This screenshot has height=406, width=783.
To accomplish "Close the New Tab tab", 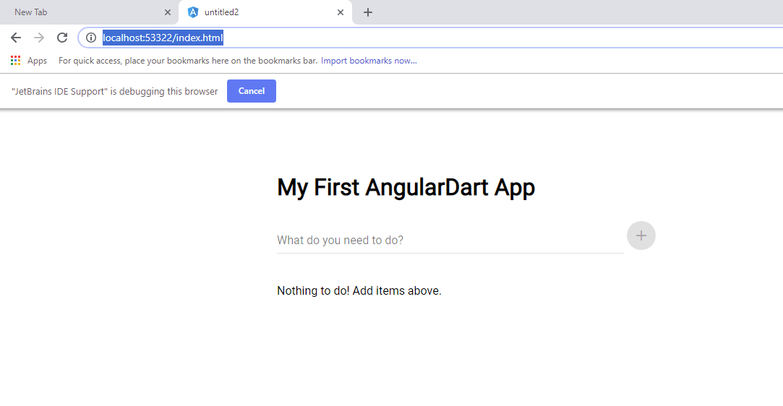I will pyautogui.click(x=168, y=12).
